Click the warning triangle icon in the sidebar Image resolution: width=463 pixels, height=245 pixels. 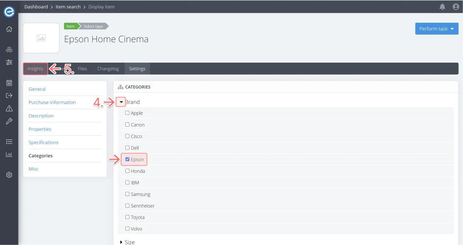(9, 108)
